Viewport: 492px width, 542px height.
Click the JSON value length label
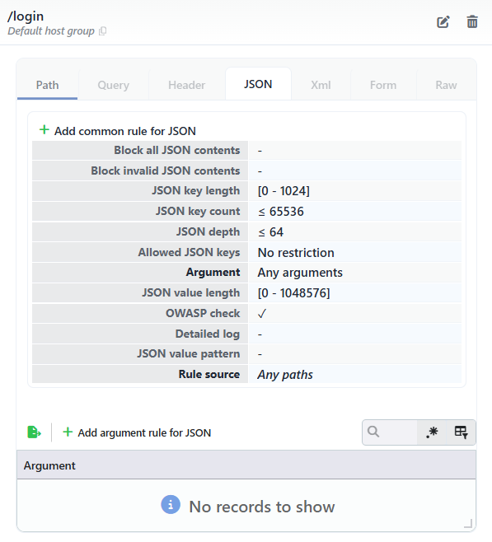pyautogui.click(x=191, y=292)
